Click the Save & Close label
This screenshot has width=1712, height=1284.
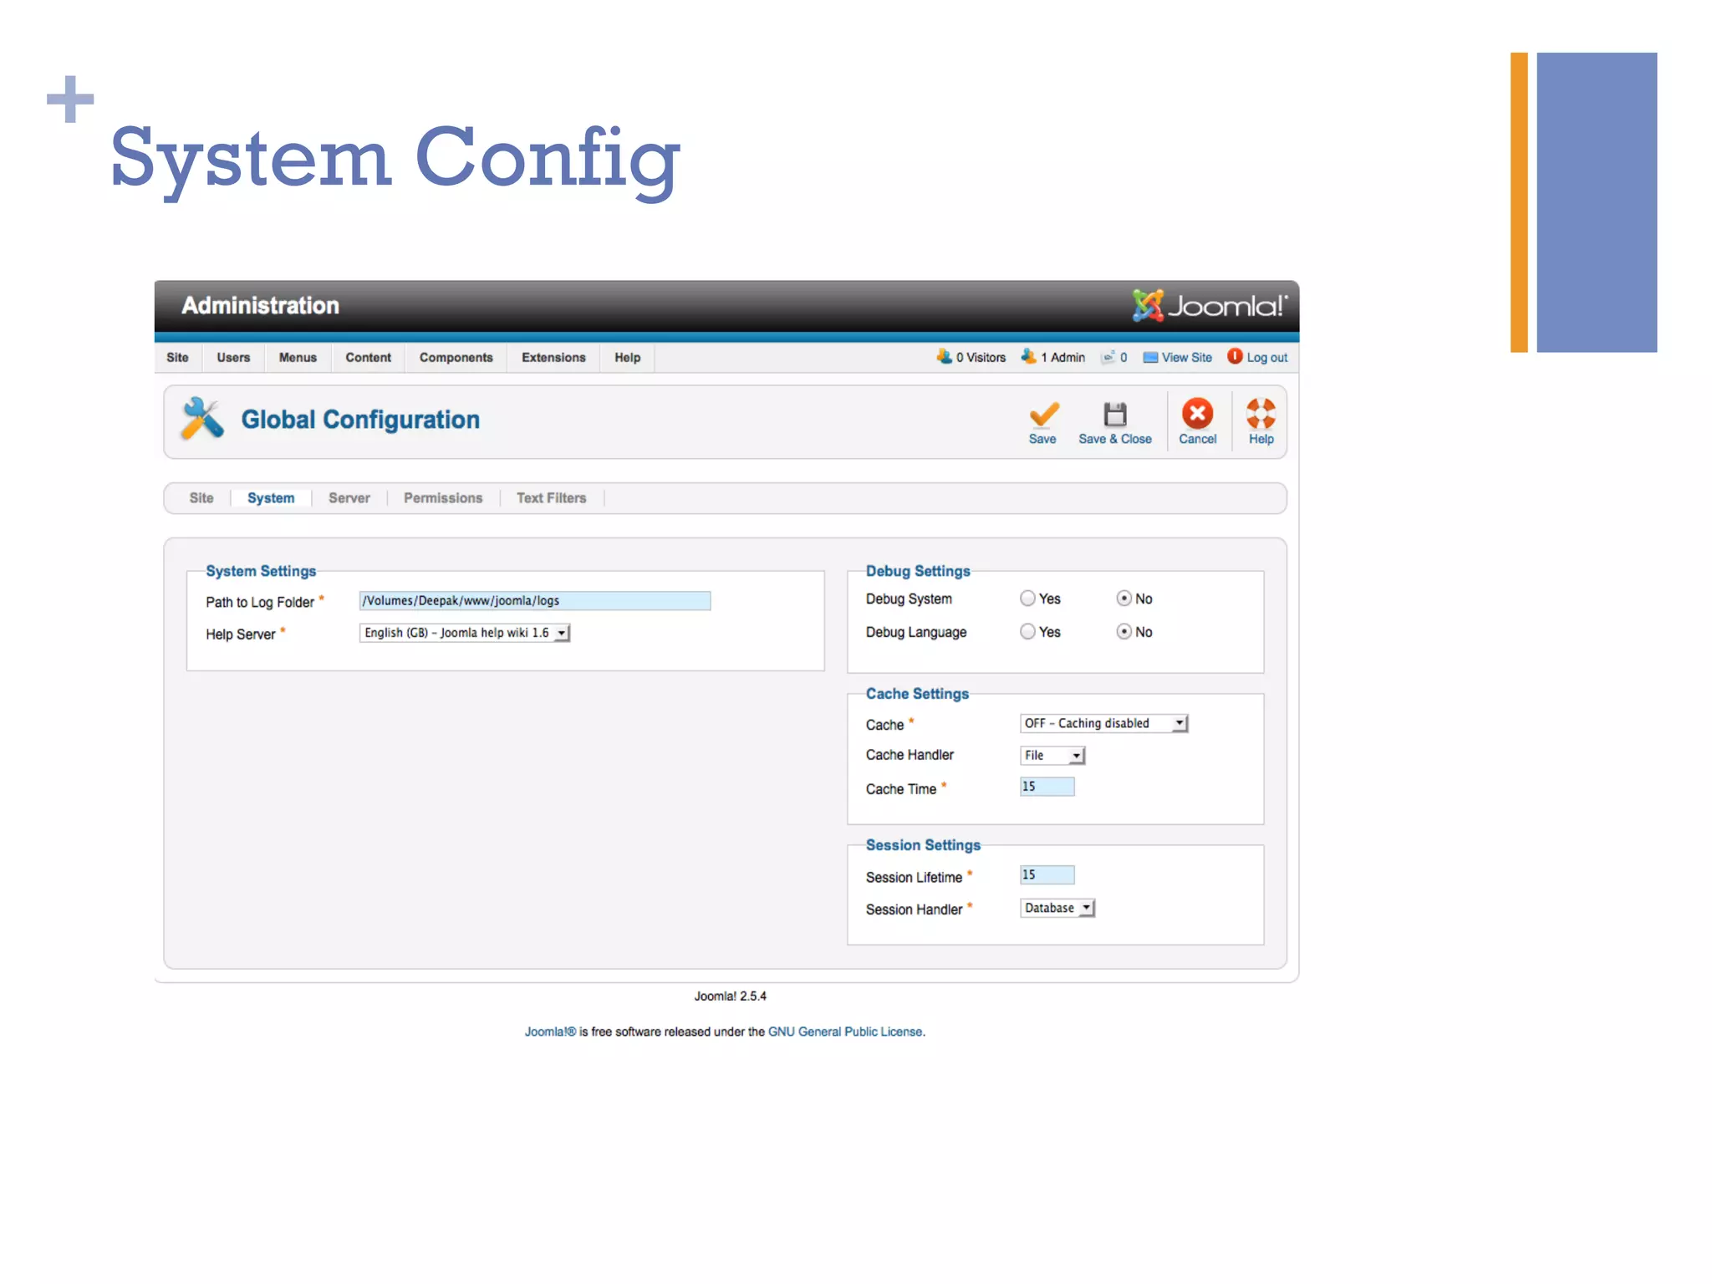coord(1114,439)
